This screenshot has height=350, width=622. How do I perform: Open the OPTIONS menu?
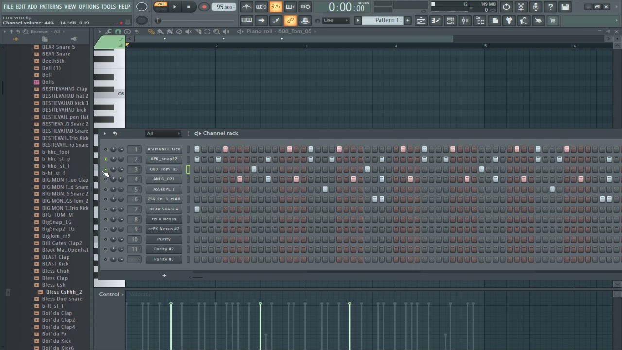point(88,7)
